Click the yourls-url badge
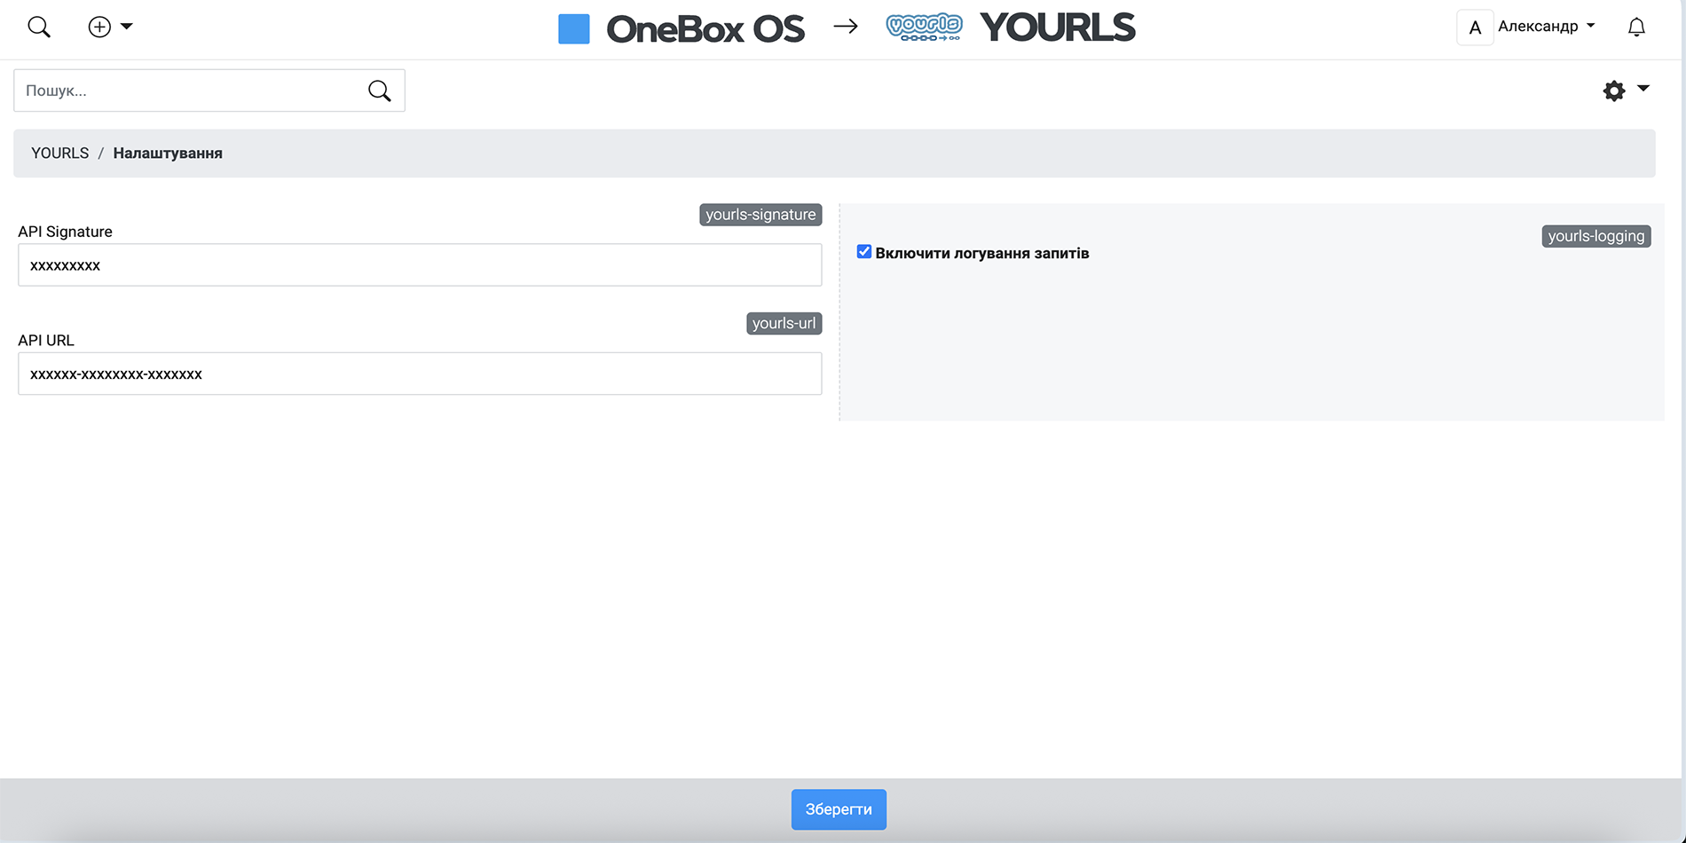Screen dimensions: 1686x843 [784, 323]
